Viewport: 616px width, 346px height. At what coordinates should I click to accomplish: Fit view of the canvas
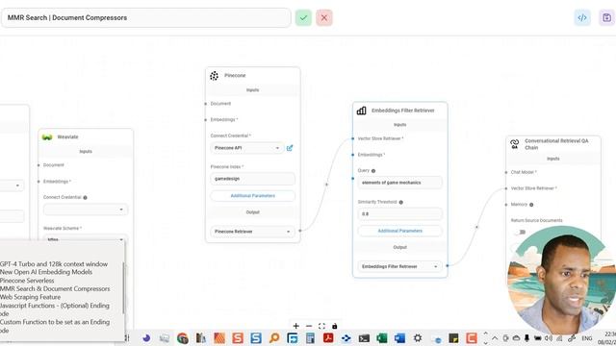(x=321, y=326)
